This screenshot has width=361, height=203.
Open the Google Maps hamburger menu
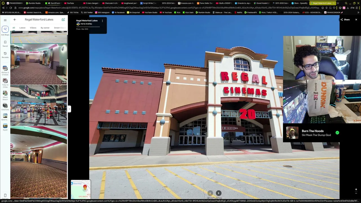[5, 20]
